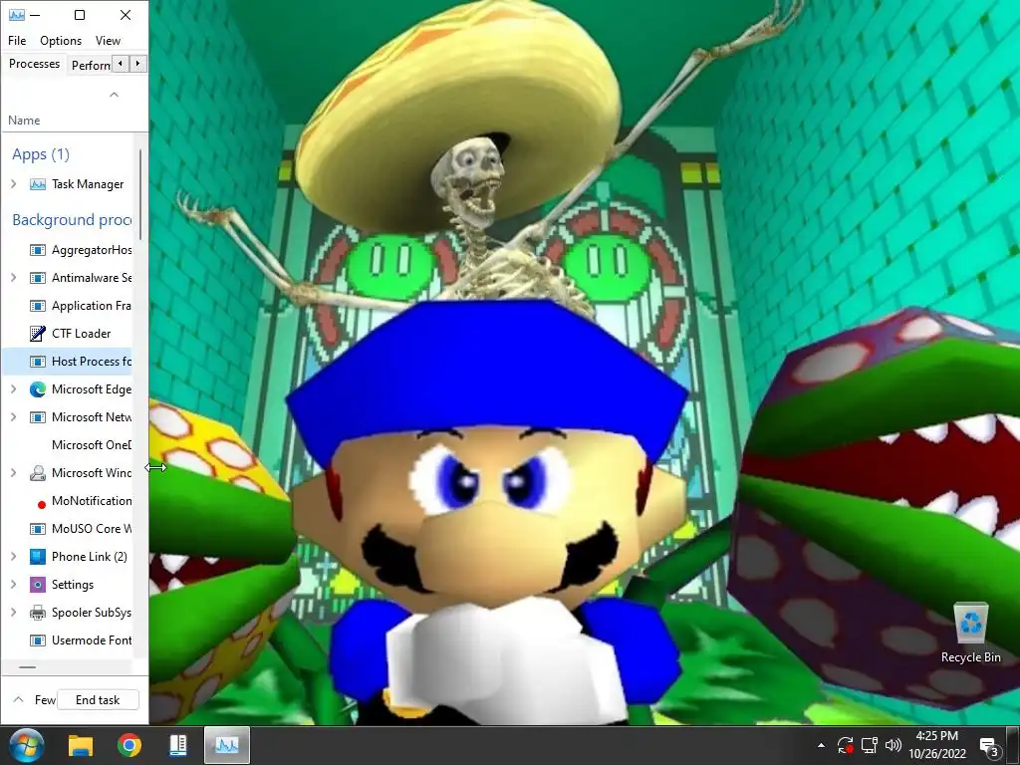Image resolution: width=1020 pixels, height=765 pixels.
Task: Expand the Phone Link (2) group
Action: (14, 557)
